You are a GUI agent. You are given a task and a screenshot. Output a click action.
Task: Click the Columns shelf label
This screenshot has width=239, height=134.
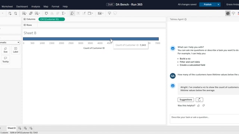pyautogui.click(x=29, y=19)
